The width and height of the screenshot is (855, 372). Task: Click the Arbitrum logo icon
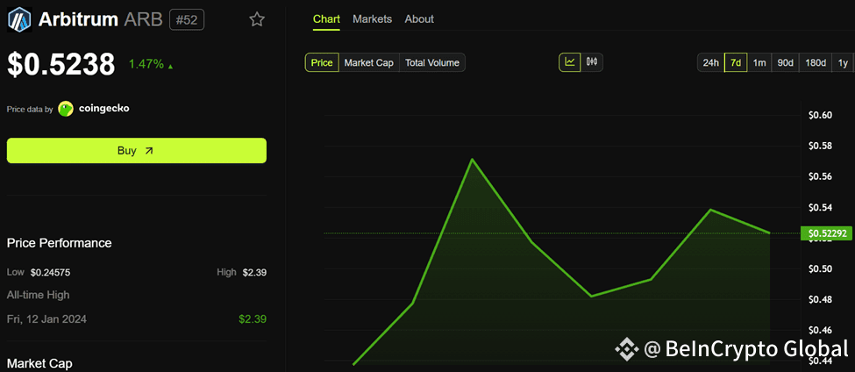point(19,19)
